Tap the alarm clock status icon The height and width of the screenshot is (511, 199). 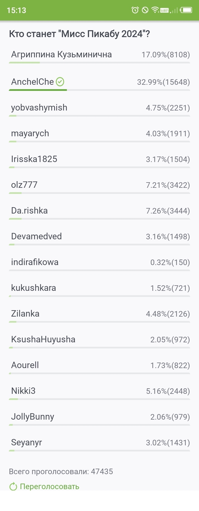point(135,10)
